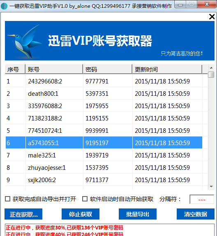Viewport: 217px width, 236px height.
Task: Click the 密码 column header
Action: pyautogui.click(x=108, y=69)
